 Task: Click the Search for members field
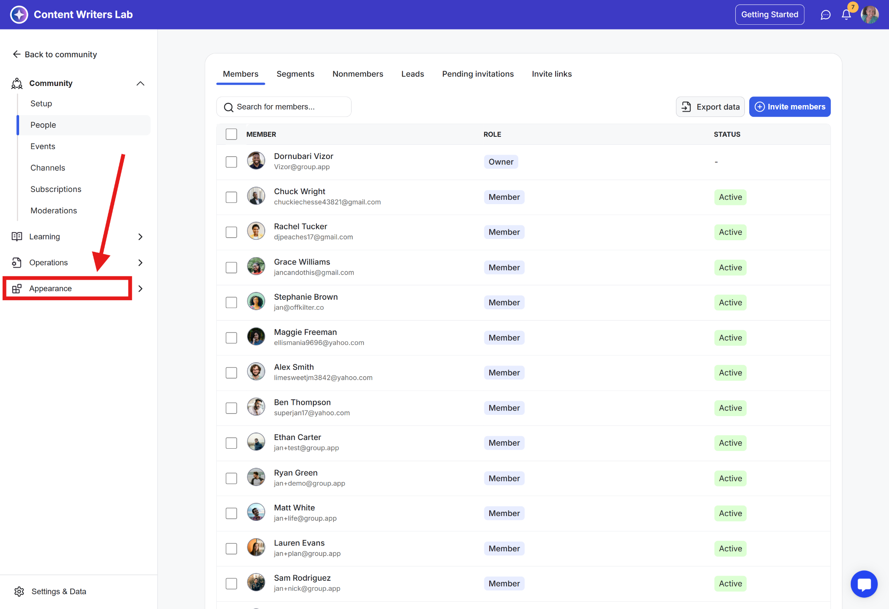pos(284,107)
